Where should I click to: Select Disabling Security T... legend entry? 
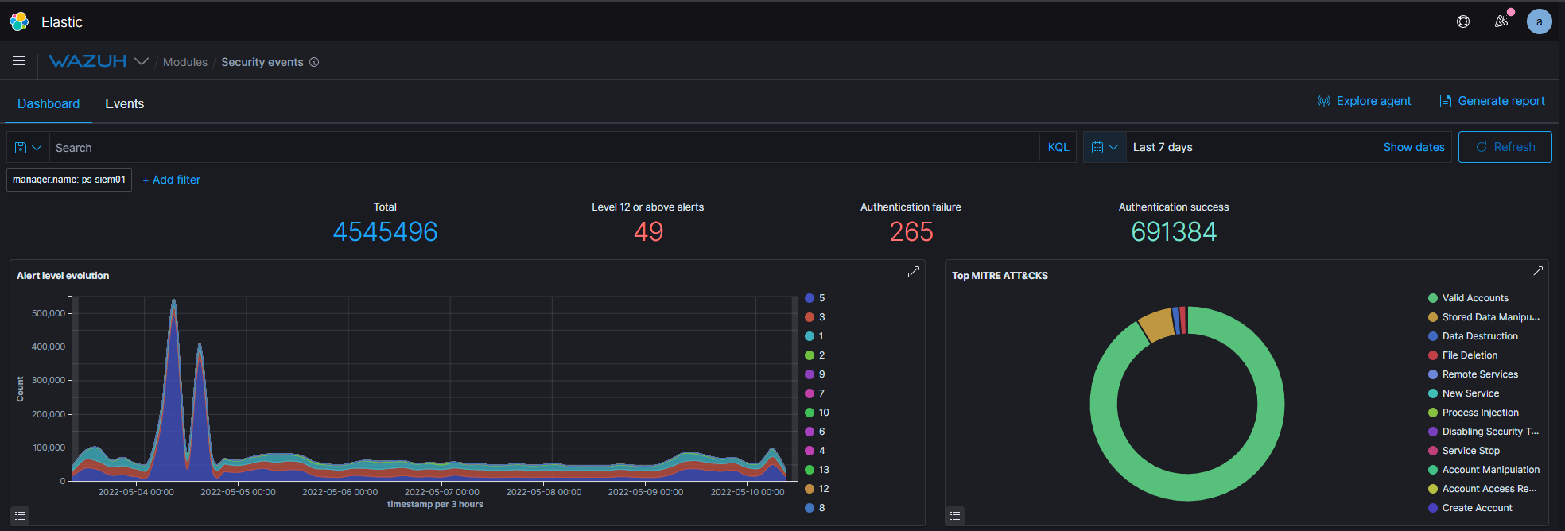[1484, 432]
